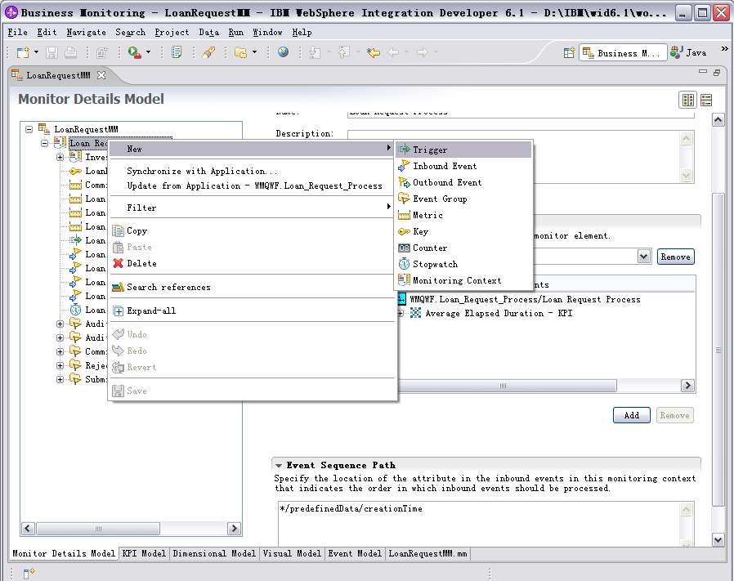Click the Remove button beside the combo box

[x=675, y=257]
